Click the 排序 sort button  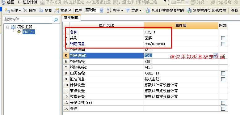coord(114,11)
